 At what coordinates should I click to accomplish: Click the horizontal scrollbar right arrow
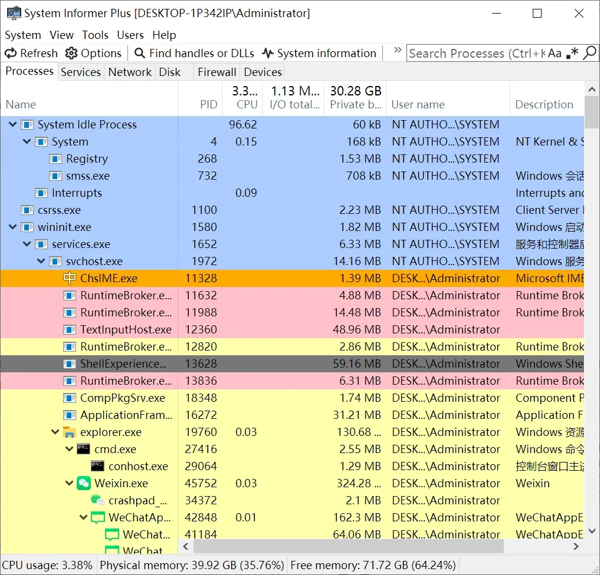pos(575,546)
